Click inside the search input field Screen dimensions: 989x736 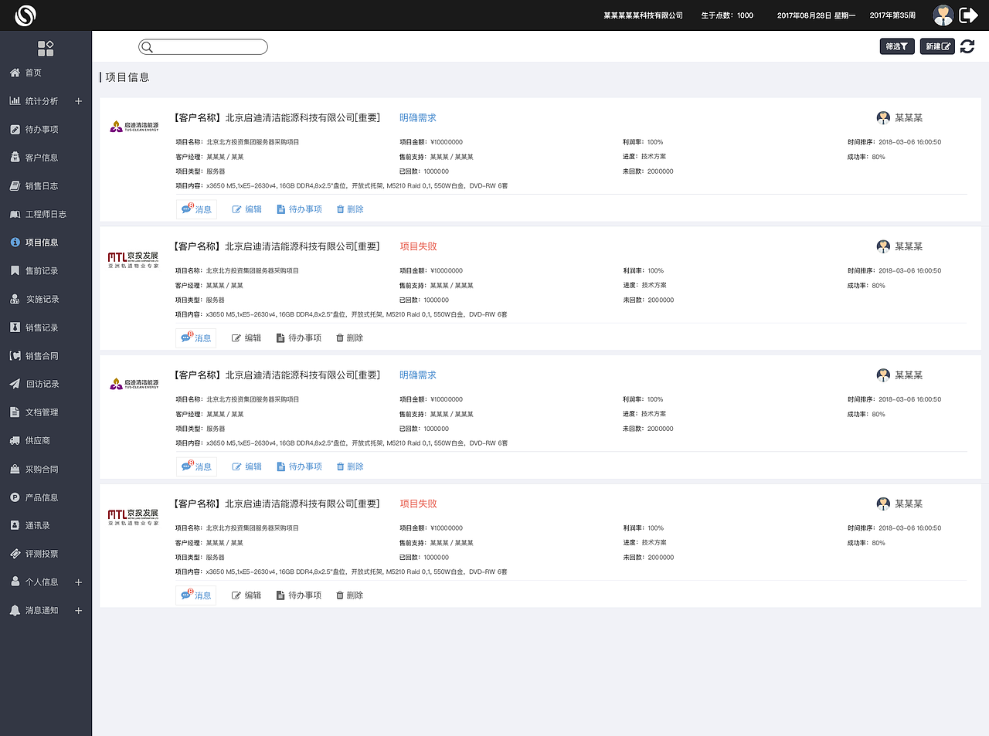click(x=203, y=47)
